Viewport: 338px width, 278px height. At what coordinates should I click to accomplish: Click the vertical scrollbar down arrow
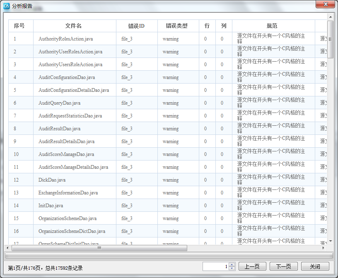click(x=330, y=241)
